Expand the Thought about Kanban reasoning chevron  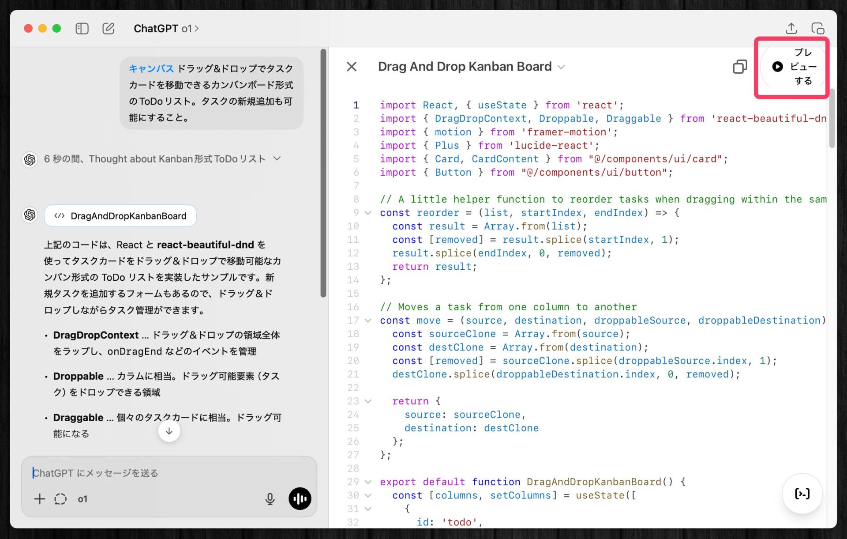(277, 158)
